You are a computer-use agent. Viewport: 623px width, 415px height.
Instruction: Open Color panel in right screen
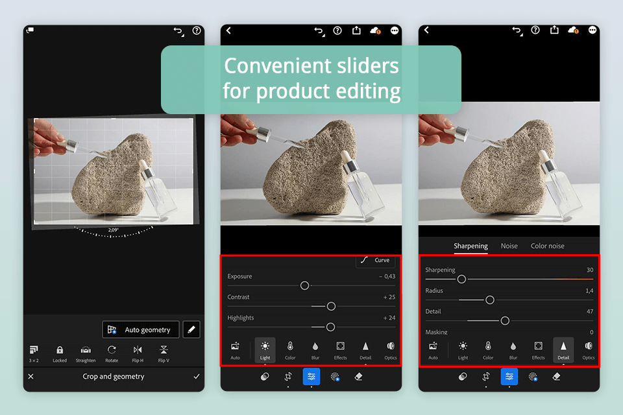488,350
